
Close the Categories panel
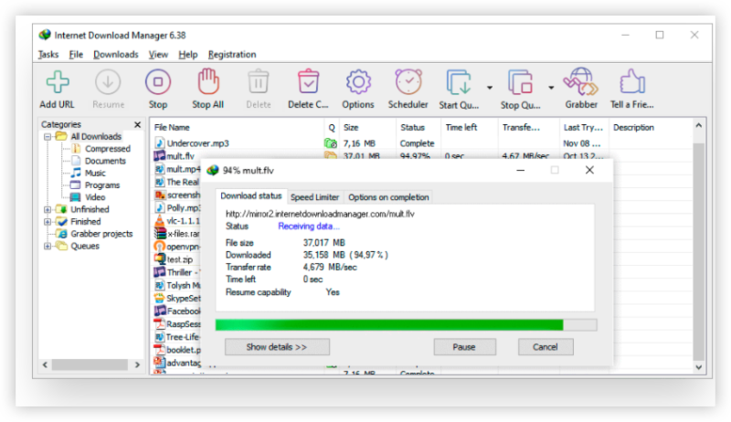point(138,125)
